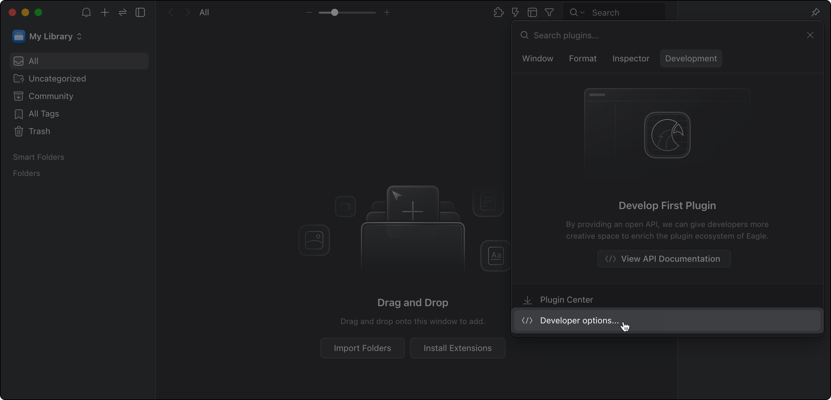Expand the search options chevron
The image size is (831, 400).
click(582, 13)
